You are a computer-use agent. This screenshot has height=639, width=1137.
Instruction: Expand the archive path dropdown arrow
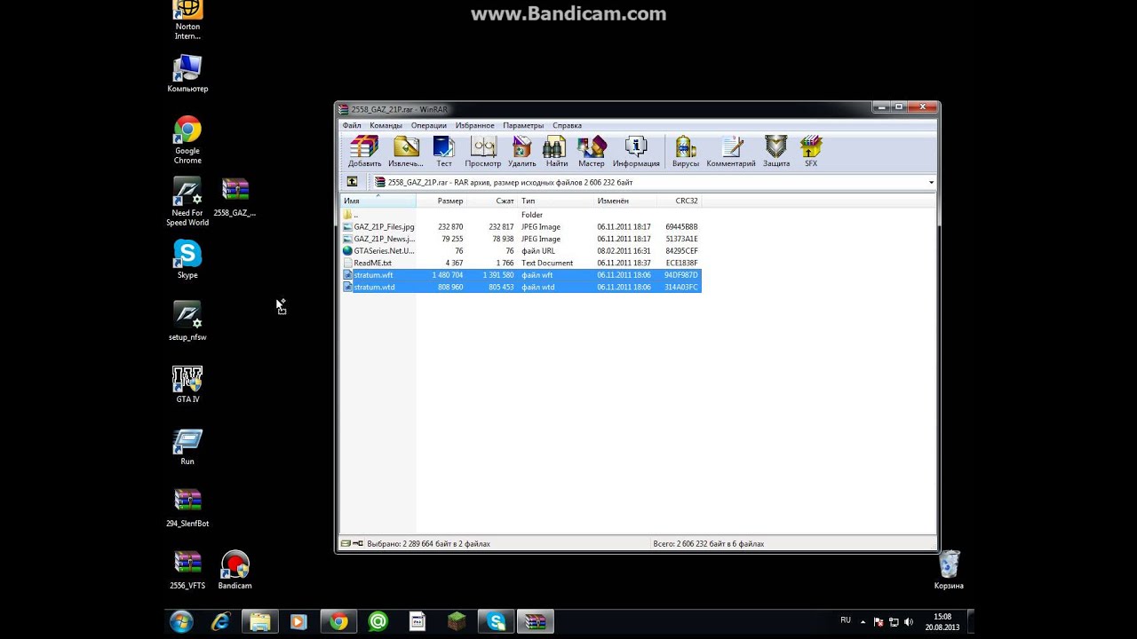coord(931,183)
